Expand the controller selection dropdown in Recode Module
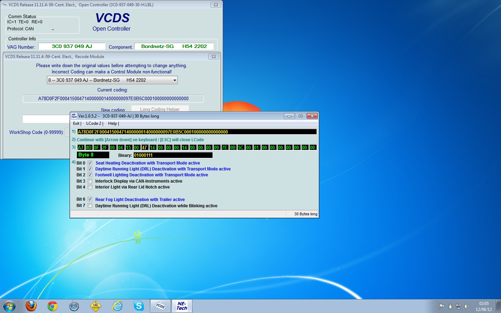Image resolution: width=501 pixels, height=313 pixels. 175,80
